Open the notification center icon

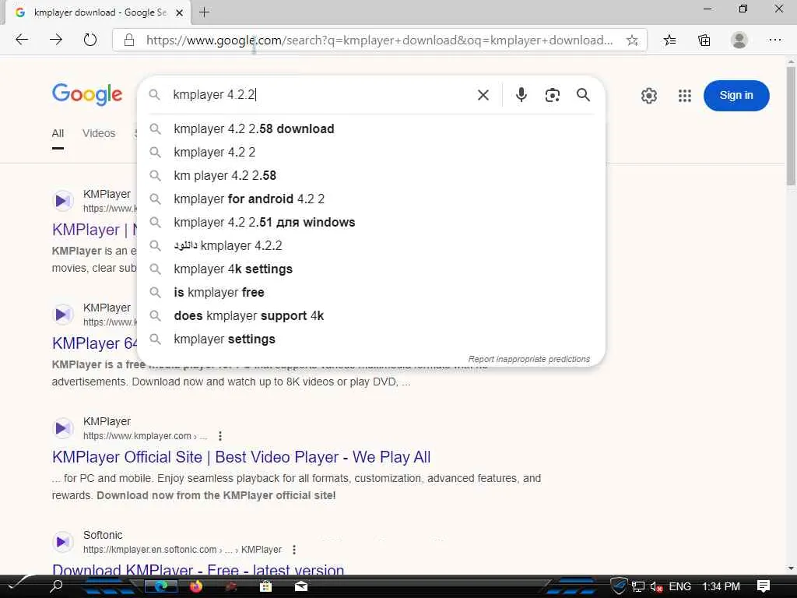(764, 586)
